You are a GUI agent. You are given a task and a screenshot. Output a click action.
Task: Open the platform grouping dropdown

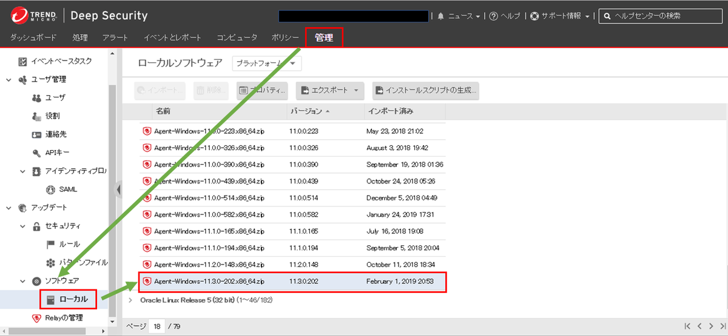(x=267, y=63)
